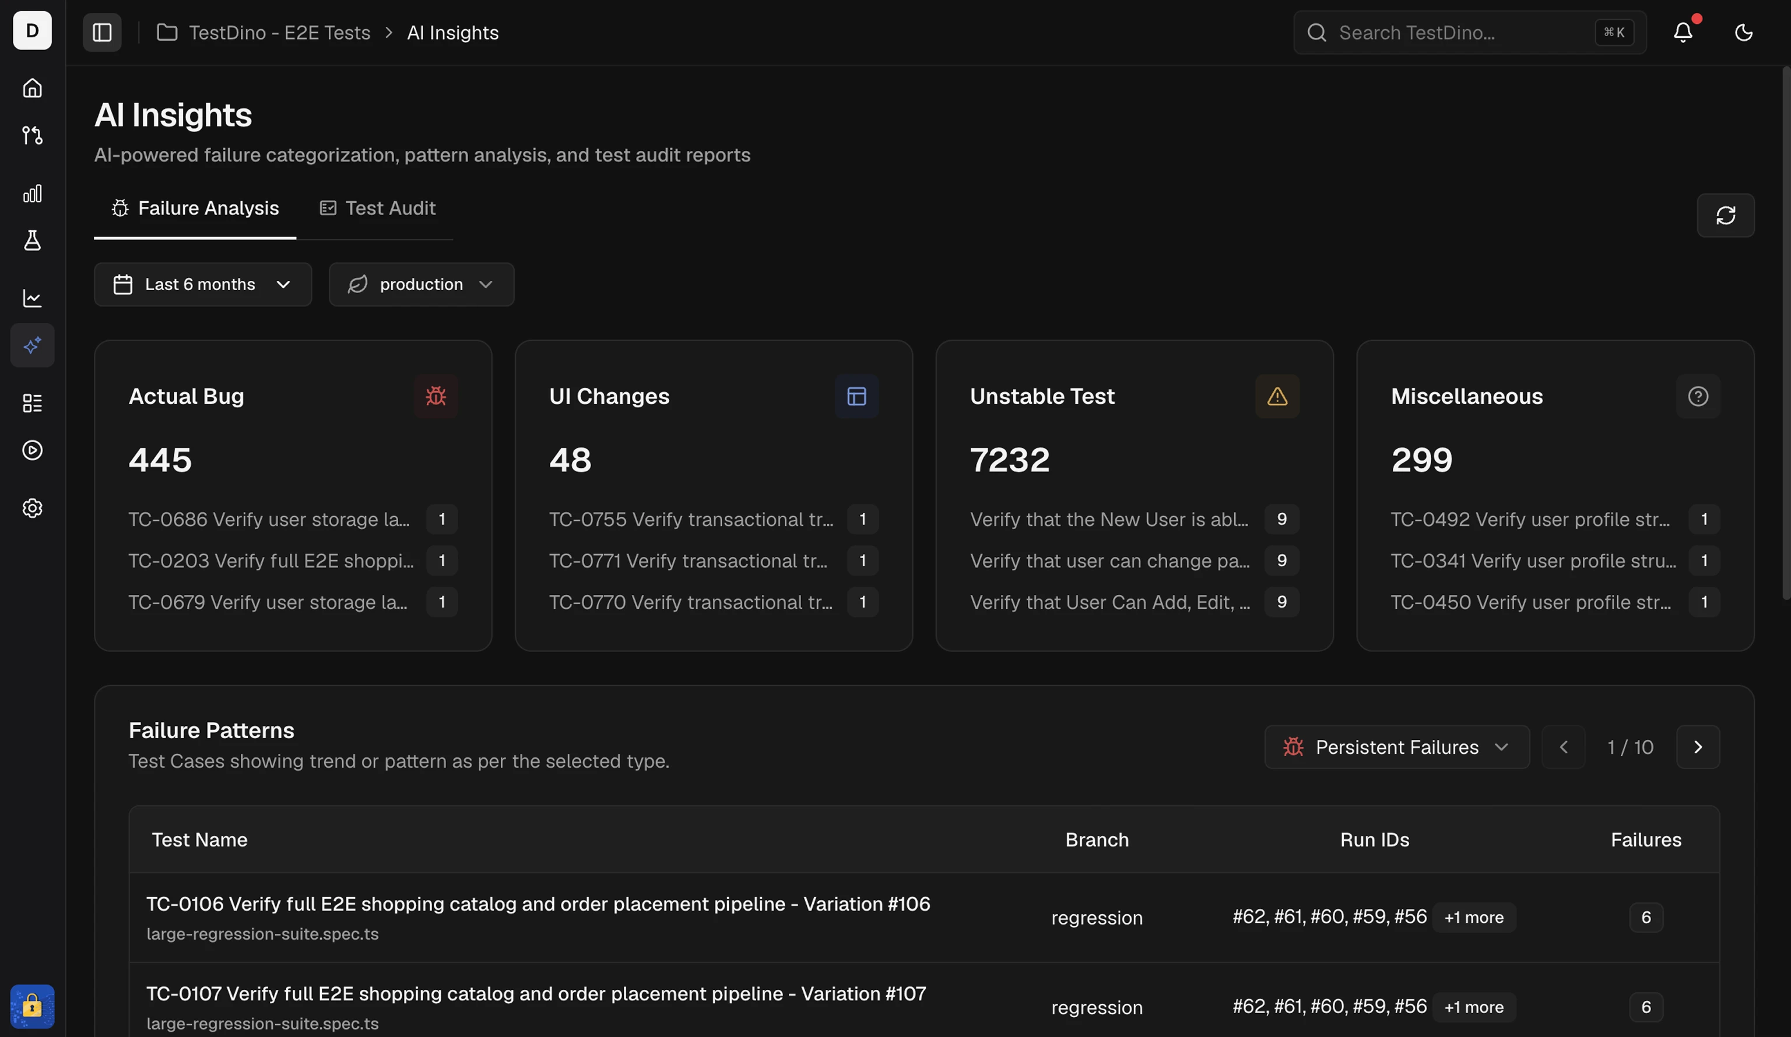Click failures count 6 for TC-0106

pos(1646,918)
